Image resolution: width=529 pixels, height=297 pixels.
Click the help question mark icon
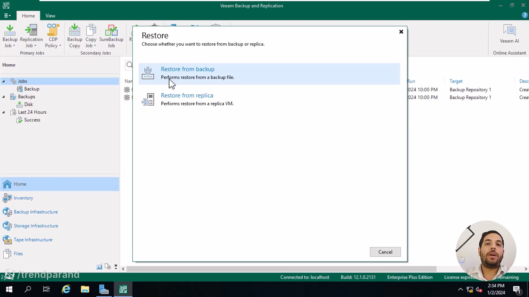(524, 15)
